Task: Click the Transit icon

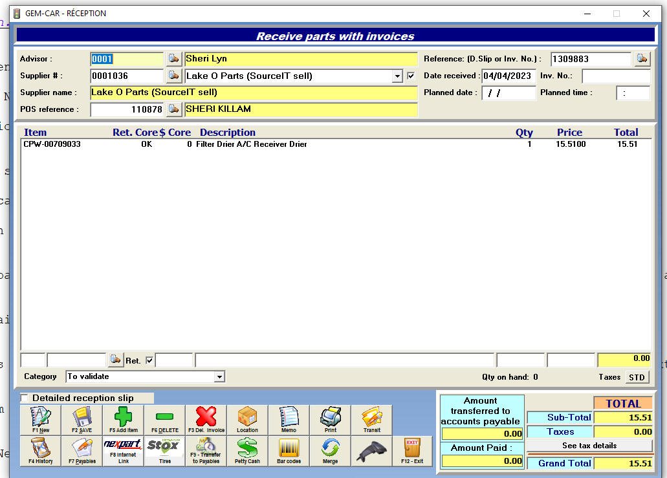Action: tap(371, 420)
